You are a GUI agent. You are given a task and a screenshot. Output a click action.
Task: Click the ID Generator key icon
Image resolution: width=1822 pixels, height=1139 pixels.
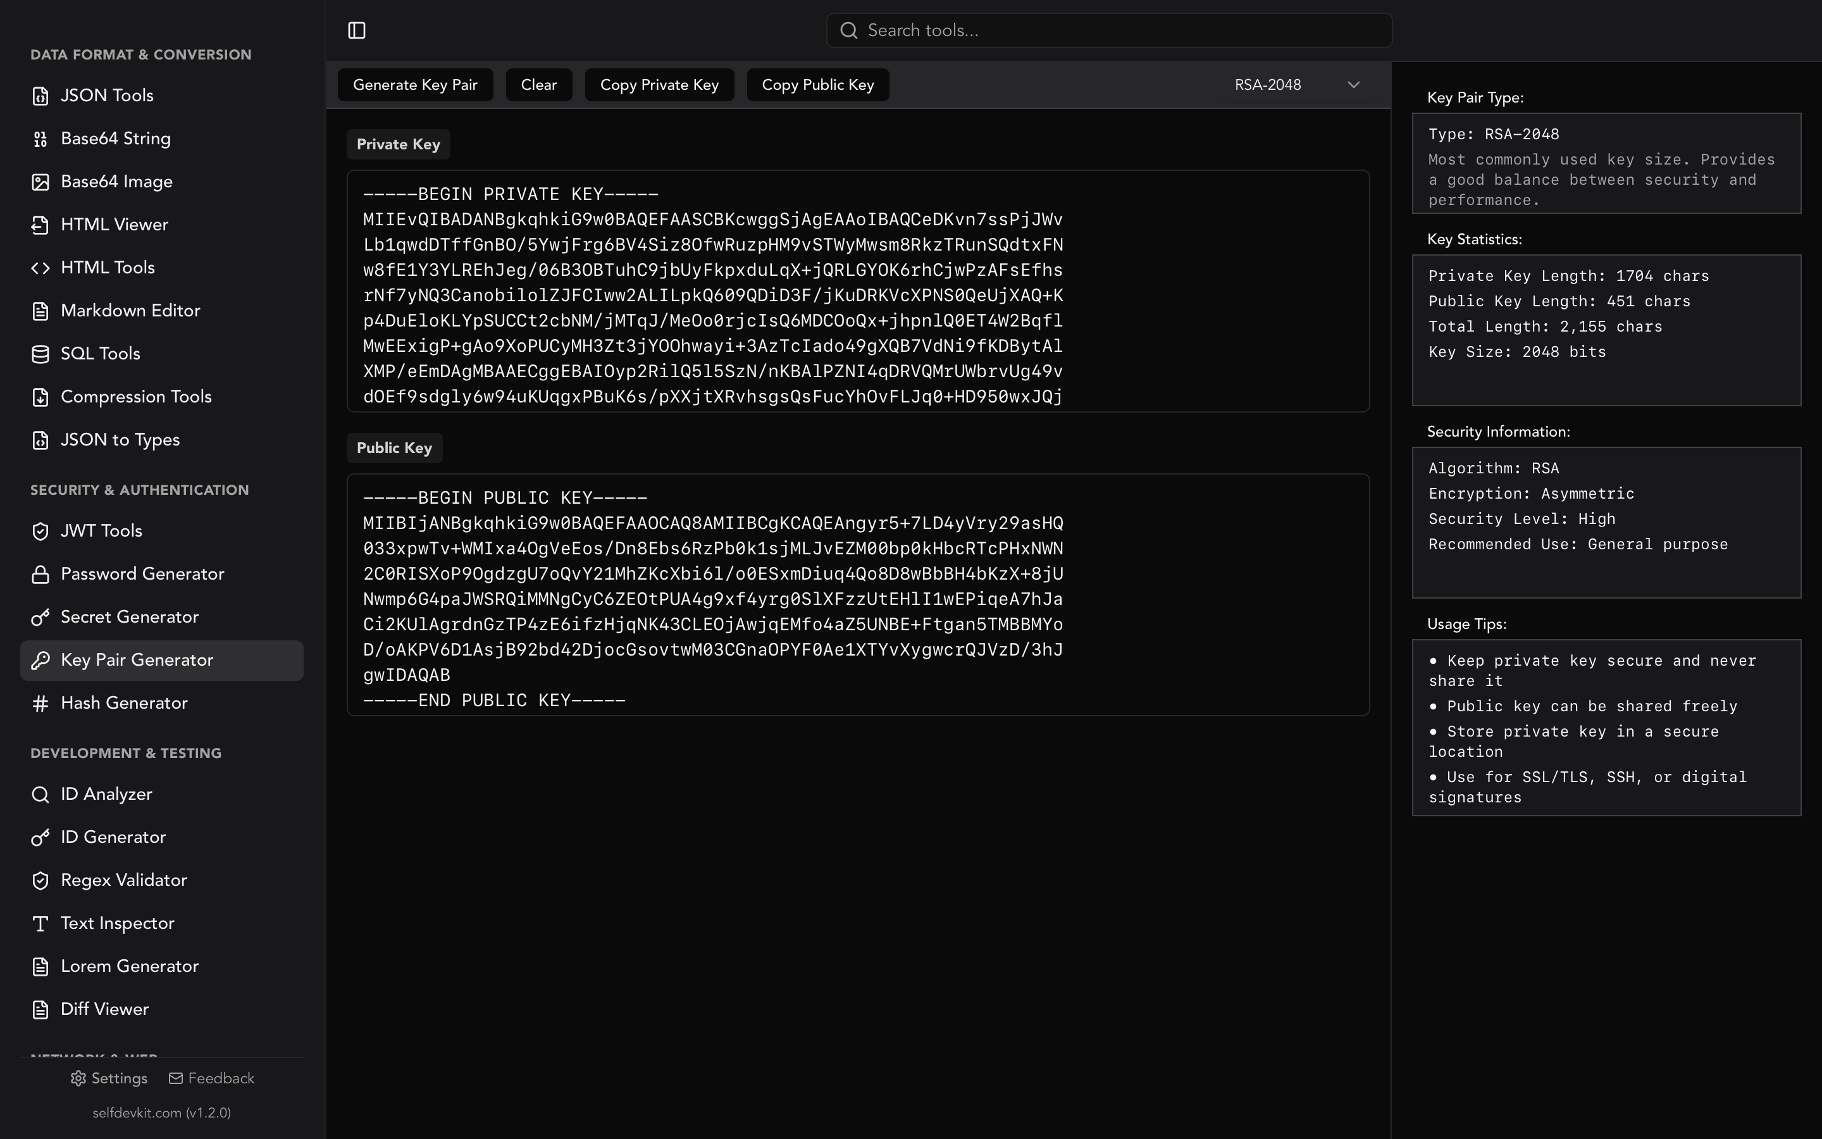click(40, 837)
